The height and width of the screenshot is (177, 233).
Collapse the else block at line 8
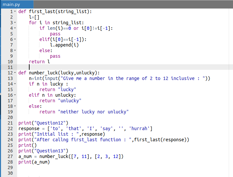click(15, 50)
